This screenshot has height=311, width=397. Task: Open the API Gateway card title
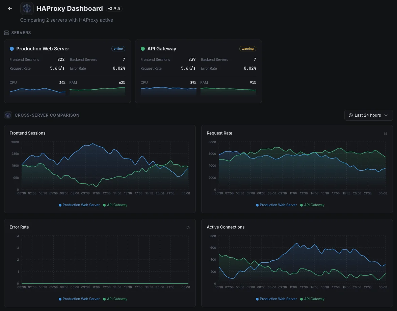[162, 49]
